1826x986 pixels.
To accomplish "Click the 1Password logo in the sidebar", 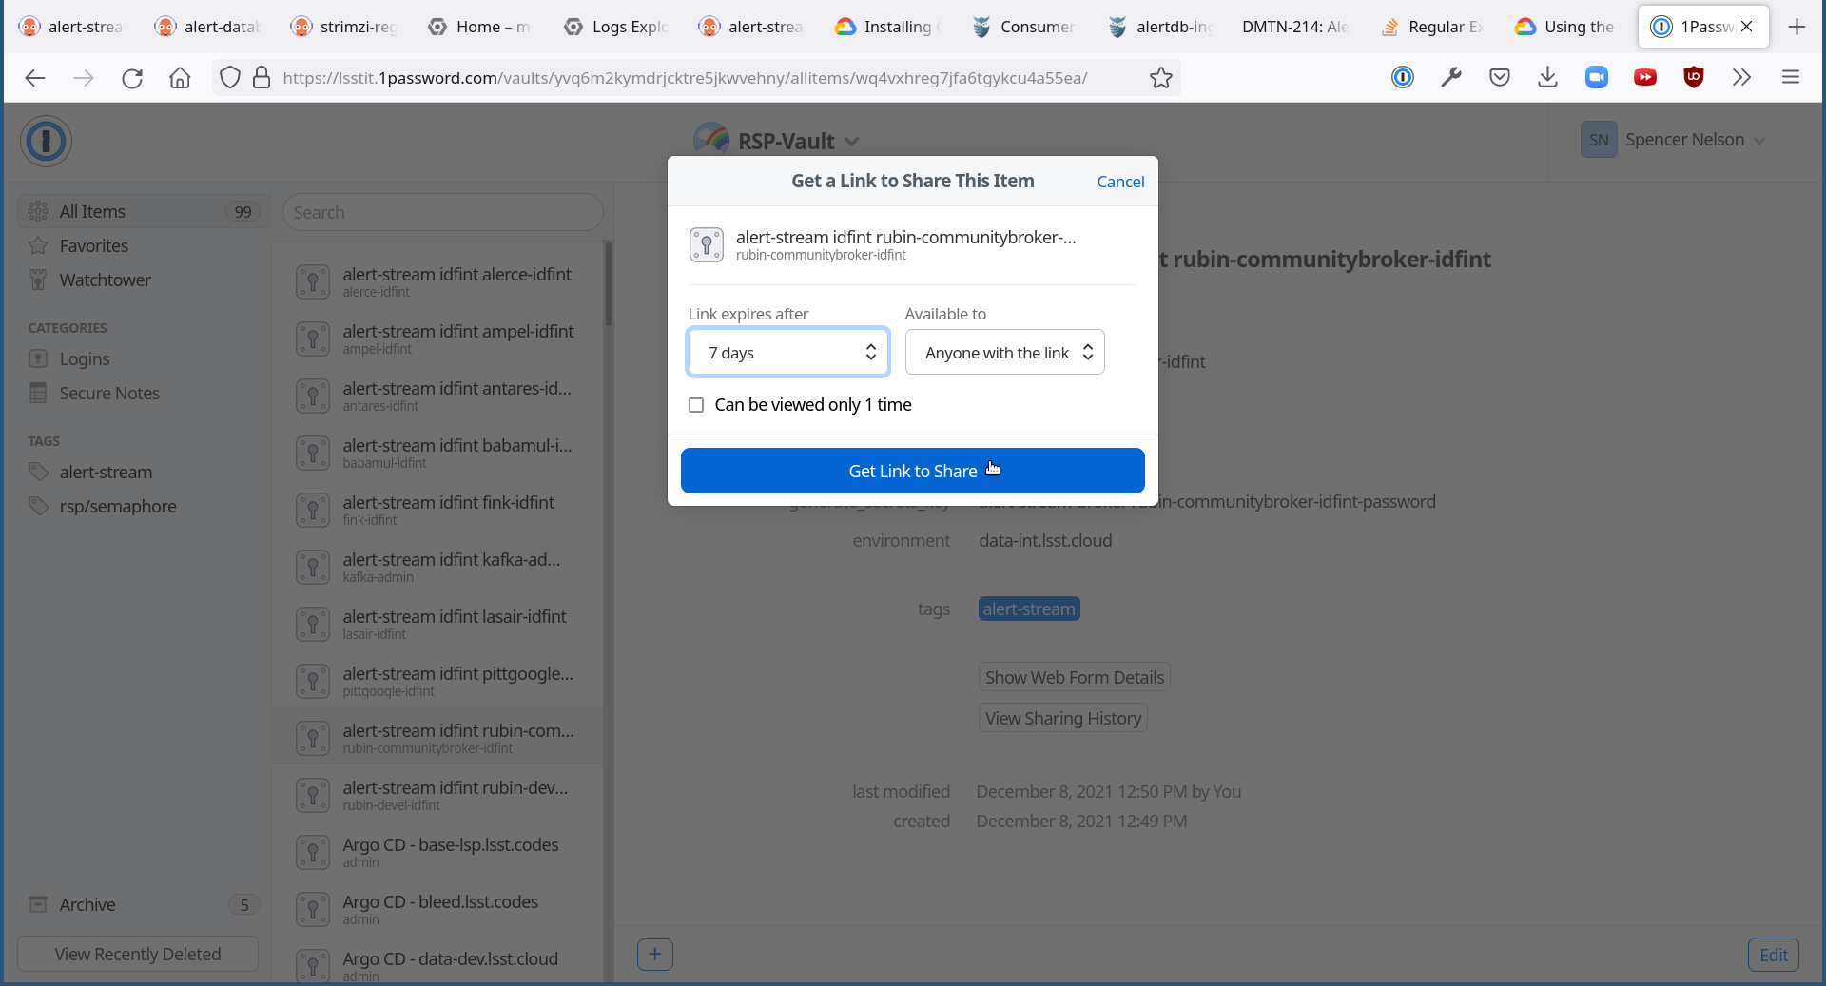I will [46, 142].
